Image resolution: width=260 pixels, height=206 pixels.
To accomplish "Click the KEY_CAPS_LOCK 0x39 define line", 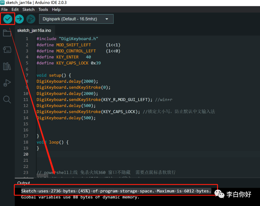I will point(69,63).
